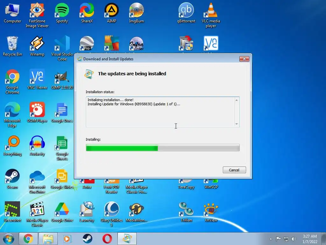
Task: Select the WinSCP desktop icon
Action: click(211, 184)
